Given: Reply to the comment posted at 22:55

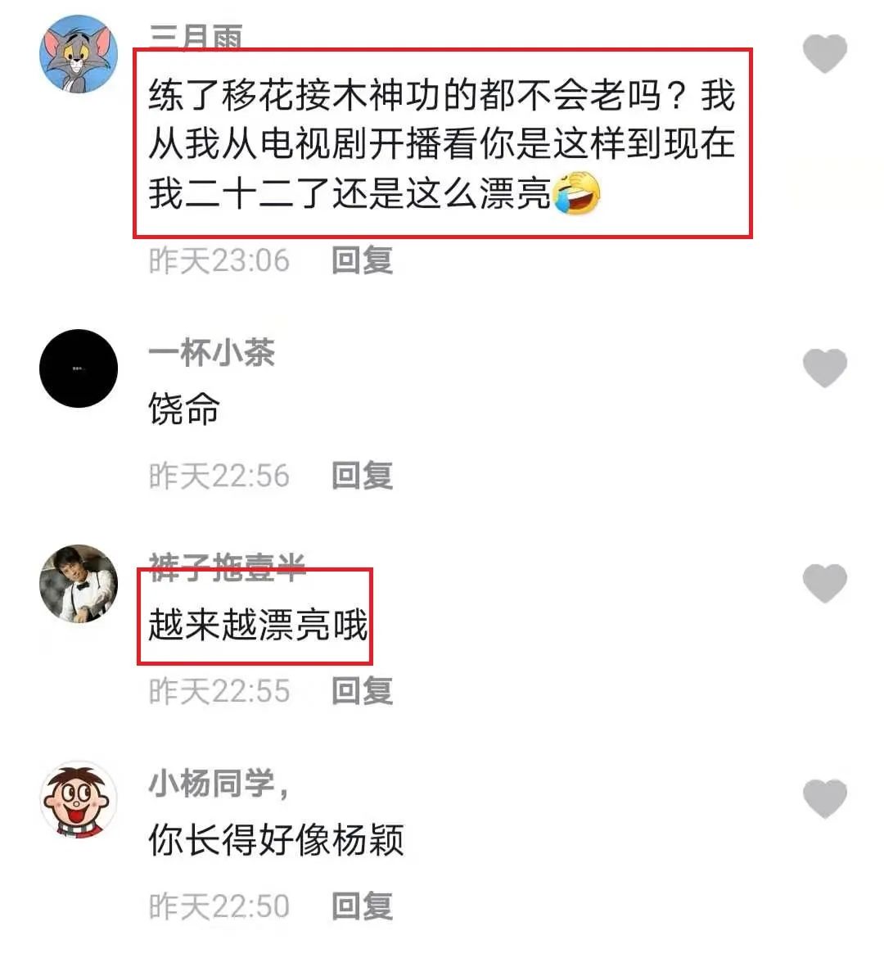Looking at the screenshot, I should pos(362,691).
